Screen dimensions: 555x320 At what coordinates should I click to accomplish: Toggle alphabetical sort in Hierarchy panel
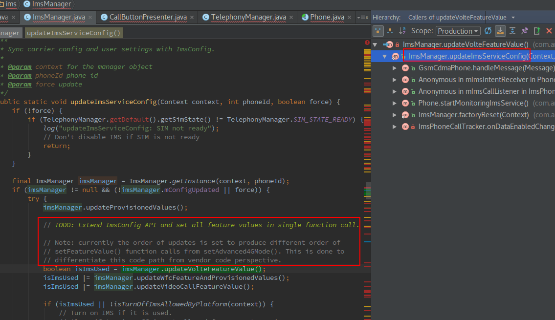402,31
